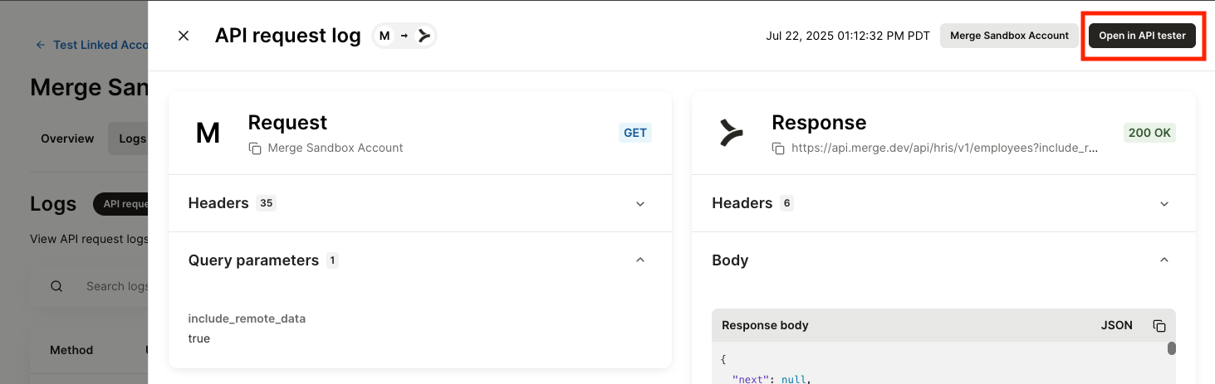The width and height of the screenshot is (1215, 384).
Task: Click the M to integration direction badge
Action: click(x=404, y=36)
